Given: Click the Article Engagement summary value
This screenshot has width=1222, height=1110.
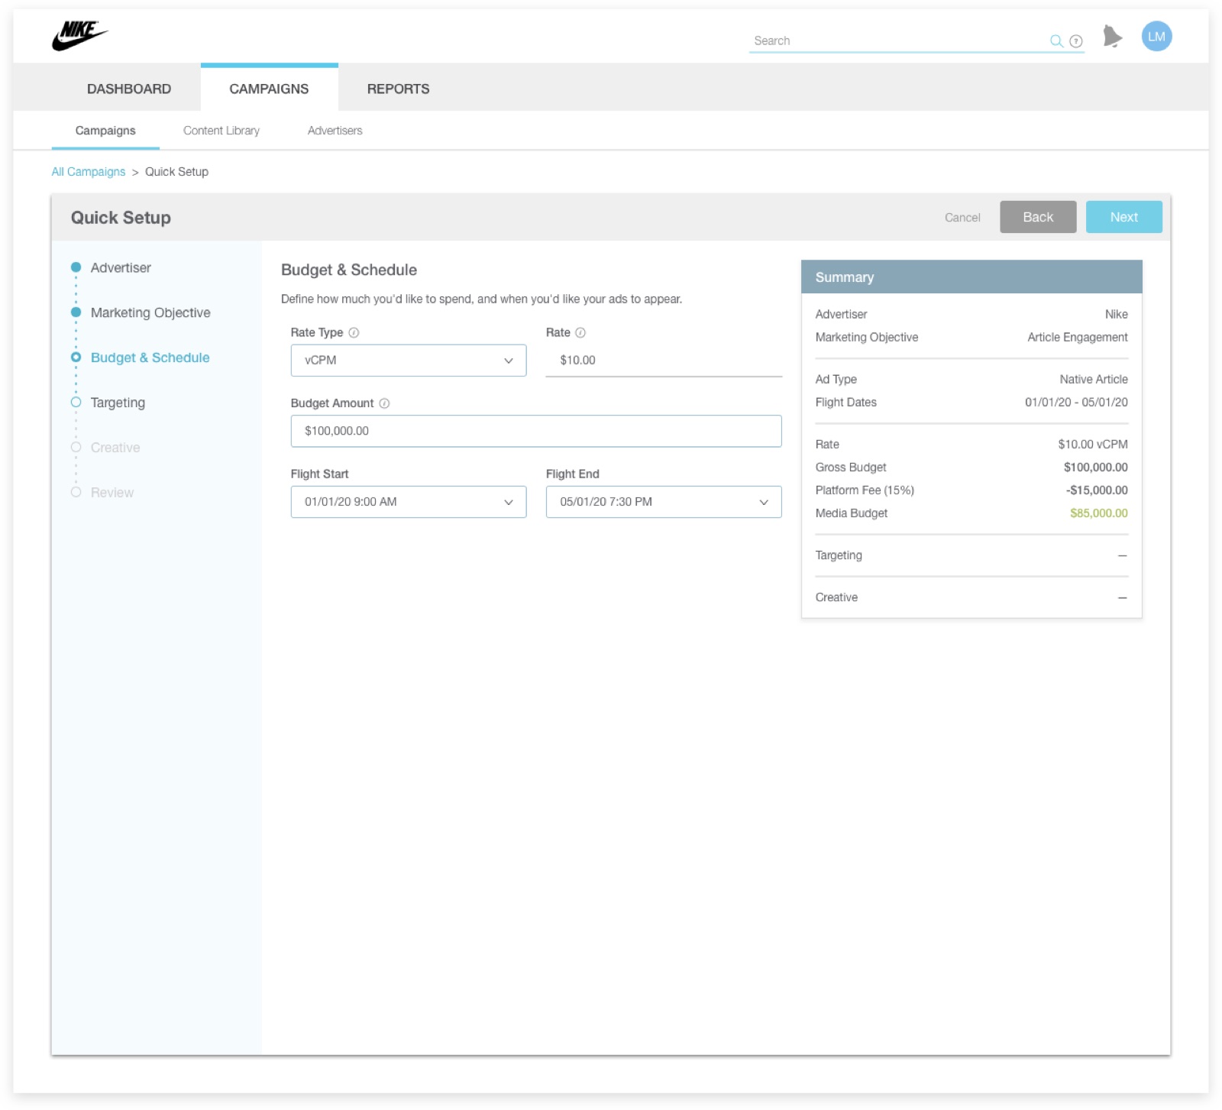Looking at the screenshot, I should point(1077,338).
